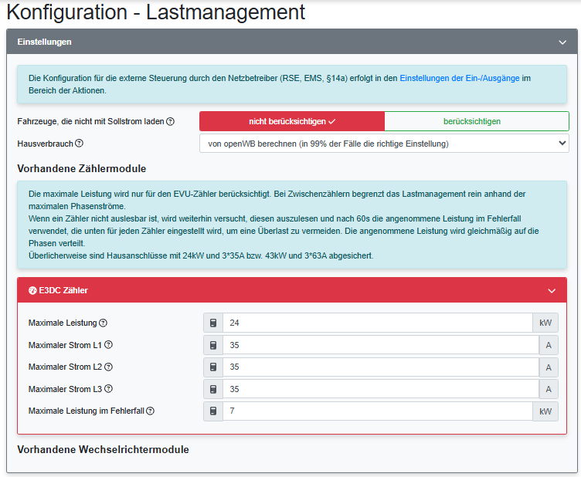
Task: Click the kW unit of Leistung im Fehlerfall
Action: click(545, 411)
